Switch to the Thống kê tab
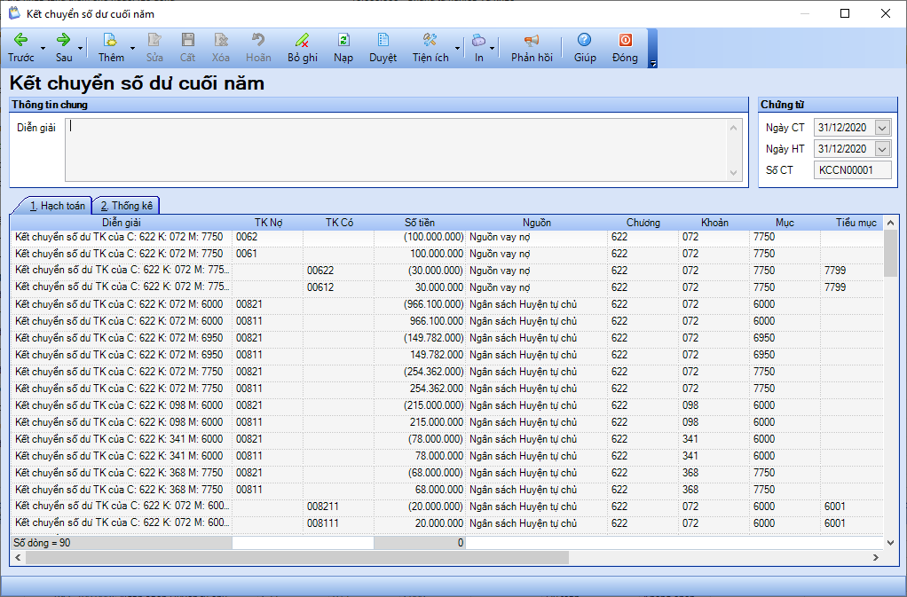907x597 pixels. coord(126,206)
